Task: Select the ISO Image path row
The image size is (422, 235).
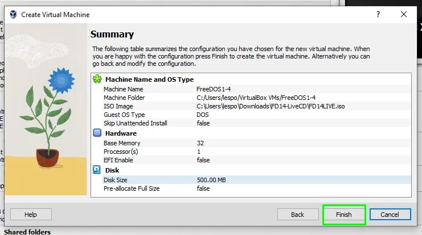Action: [x=256, y=106]
